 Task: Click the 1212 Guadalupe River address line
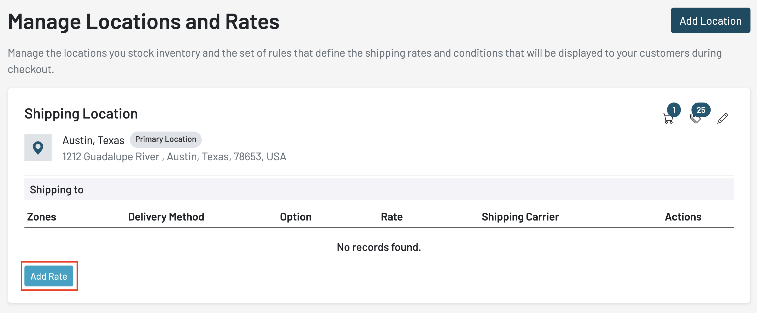pyautogui.click(x=174, y=156)
